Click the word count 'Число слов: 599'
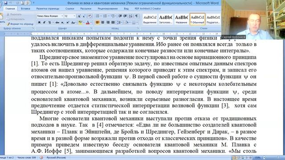The width and height of the screenshot is (285, 160). (27, 158)
